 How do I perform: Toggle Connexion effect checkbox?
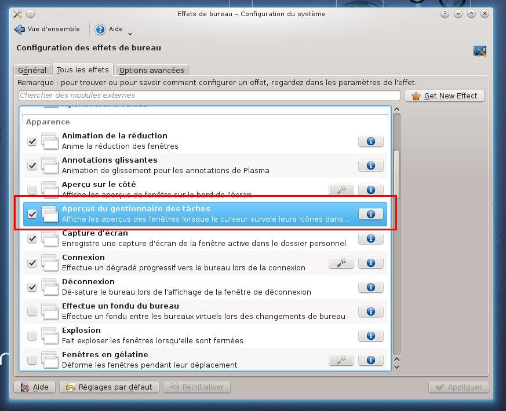click(32, 263)
